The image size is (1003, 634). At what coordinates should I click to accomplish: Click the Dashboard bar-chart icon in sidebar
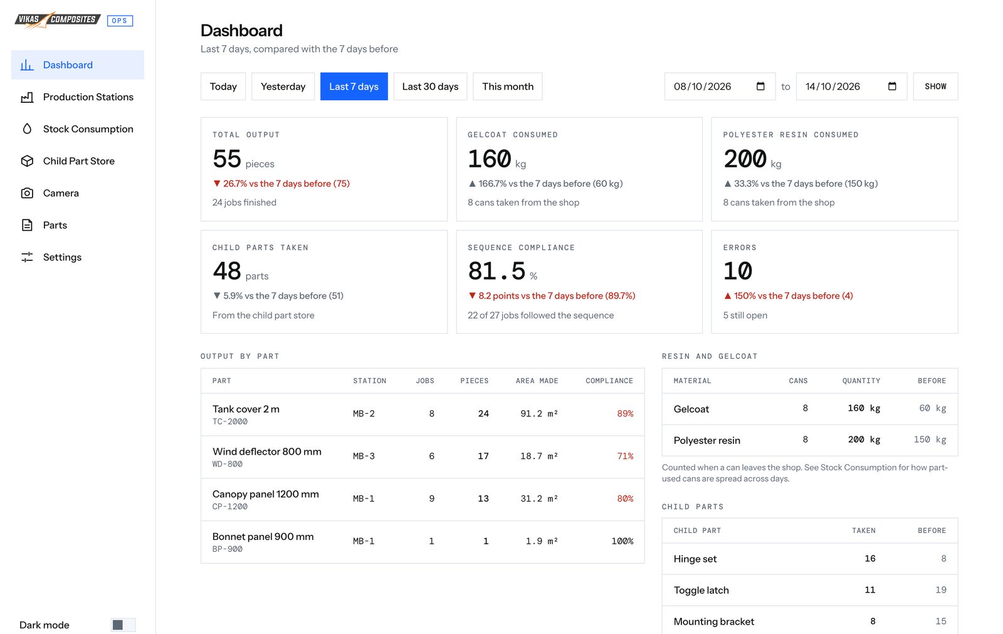[x=27, y=65]
